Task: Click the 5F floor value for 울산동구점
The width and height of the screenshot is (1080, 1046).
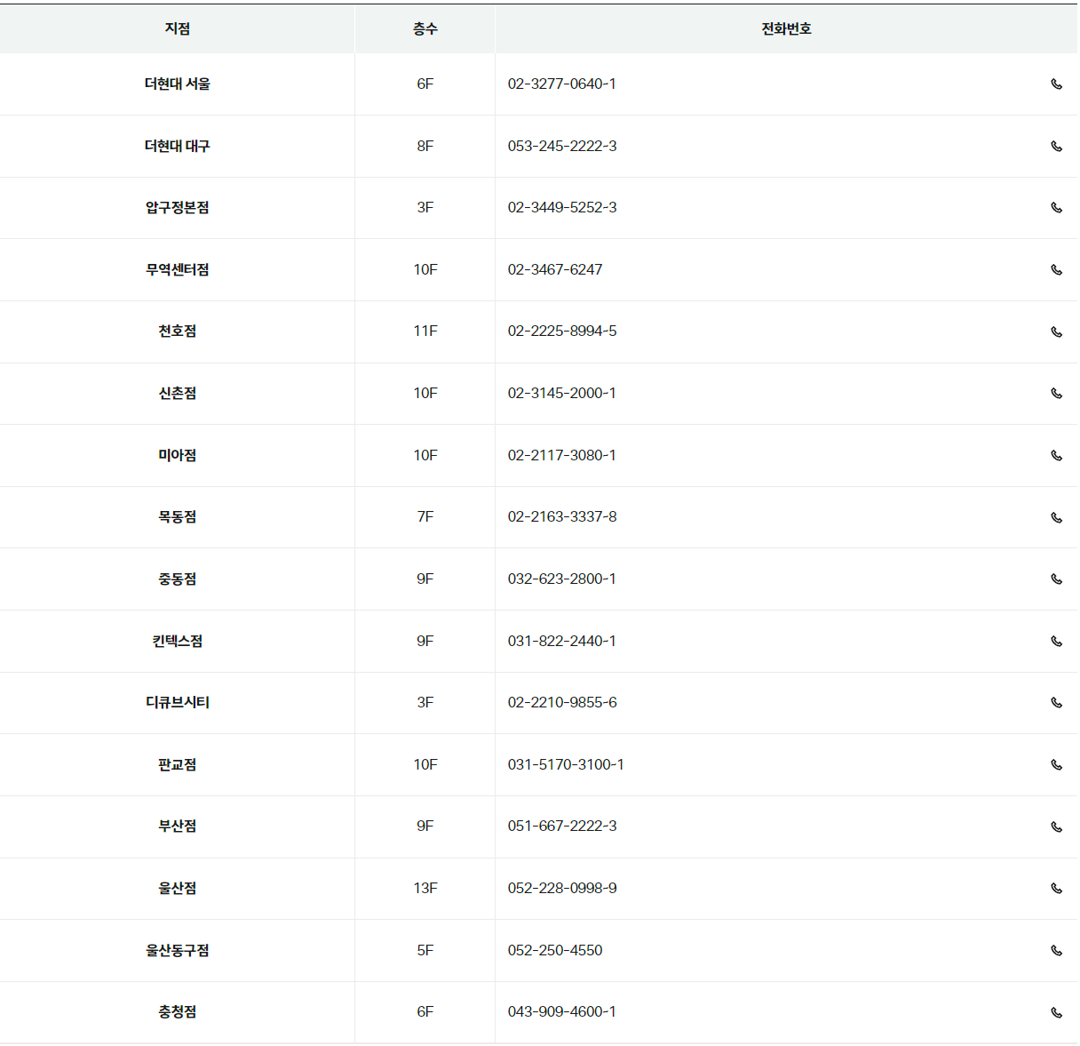Action: (x=425, y=950)
